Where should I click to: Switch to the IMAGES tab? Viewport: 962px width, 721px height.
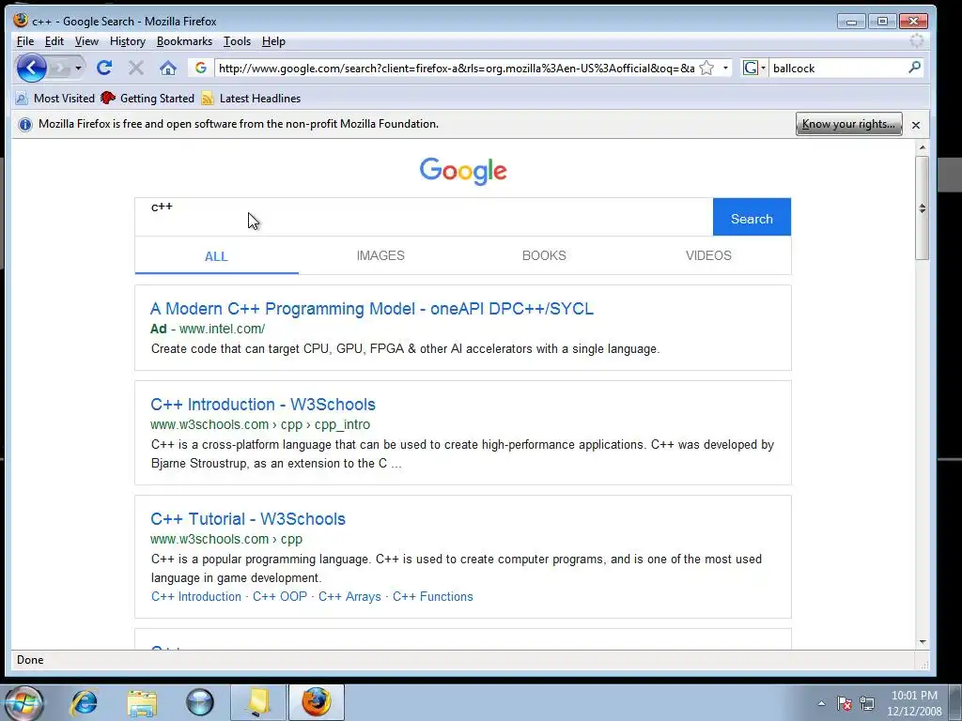[x=380, y=255]
